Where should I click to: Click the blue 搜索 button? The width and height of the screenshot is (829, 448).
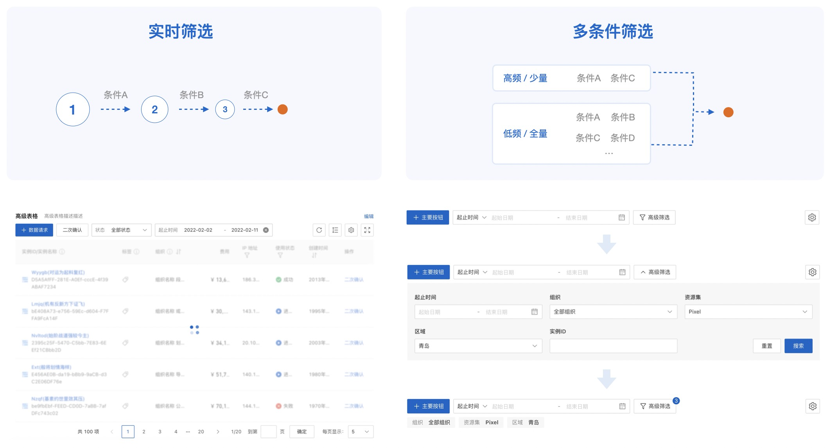(798, 346)
